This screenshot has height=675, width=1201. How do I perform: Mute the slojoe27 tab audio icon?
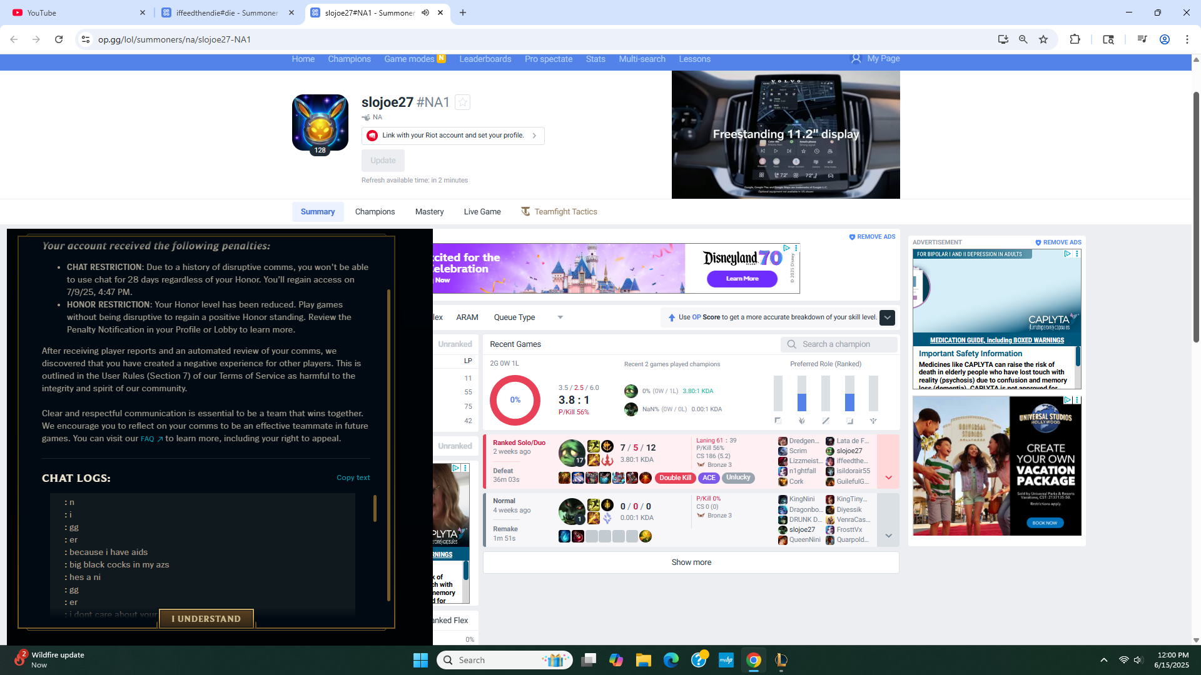[x=425, y=12]
